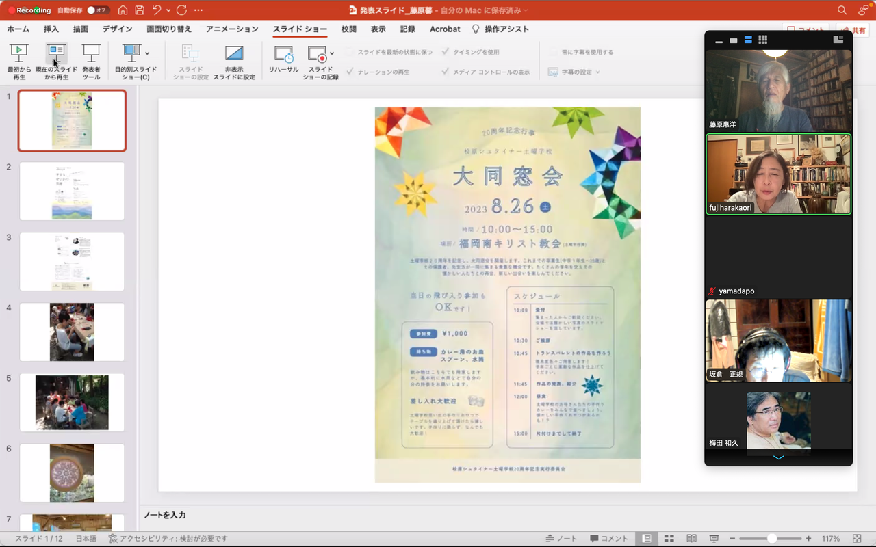The image size is (876, 547).
Task: Click the exit-minimized-video icon in video panel
Action: coord(838,40)
